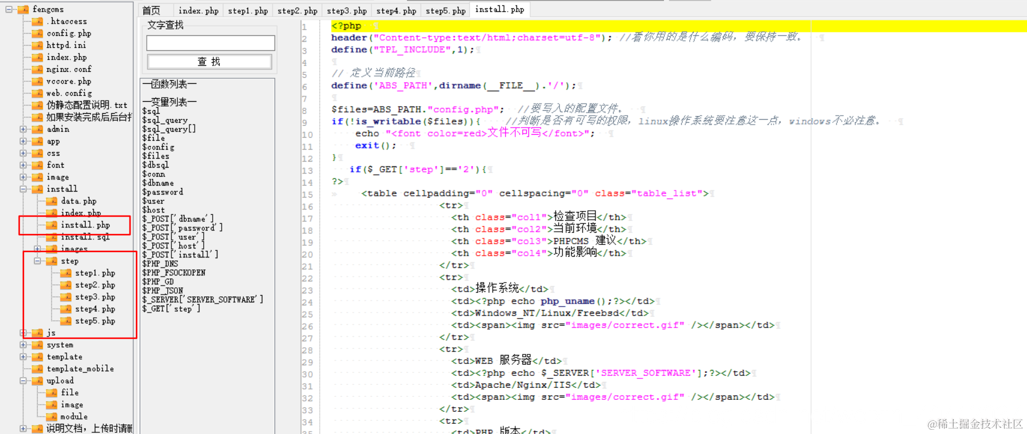Screen dimensions: 1027x434
Task: Collapse the fengcms root folder
Action: [x=9, y=10]
